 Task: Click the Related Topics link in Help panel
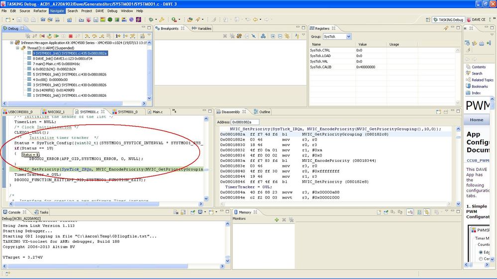(x=483, y=80)
